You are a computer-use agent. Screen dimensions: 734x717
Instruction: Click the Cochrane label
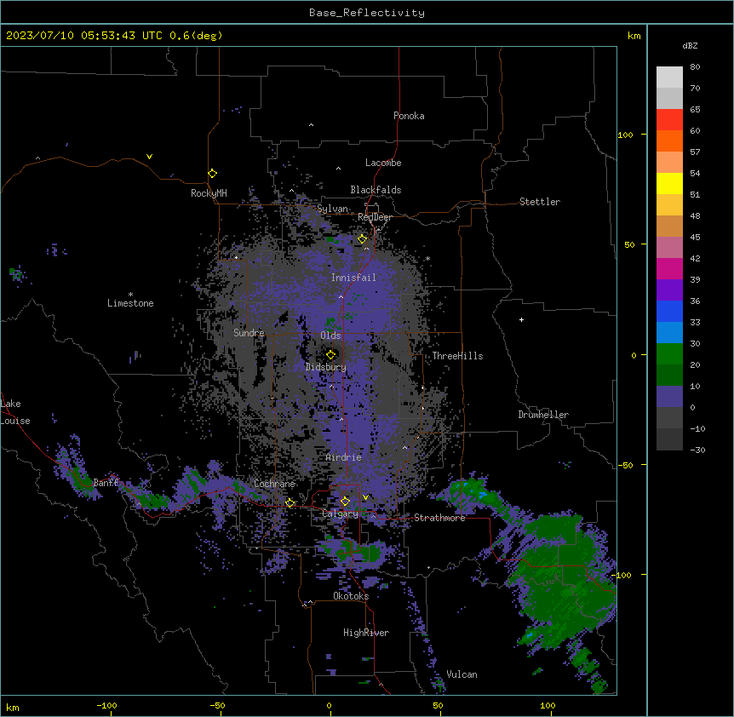pos(274,484)
